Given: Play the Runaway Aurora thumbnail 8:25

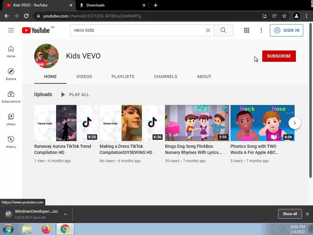Looking at the screenshot, I should (x=66, y=123).
